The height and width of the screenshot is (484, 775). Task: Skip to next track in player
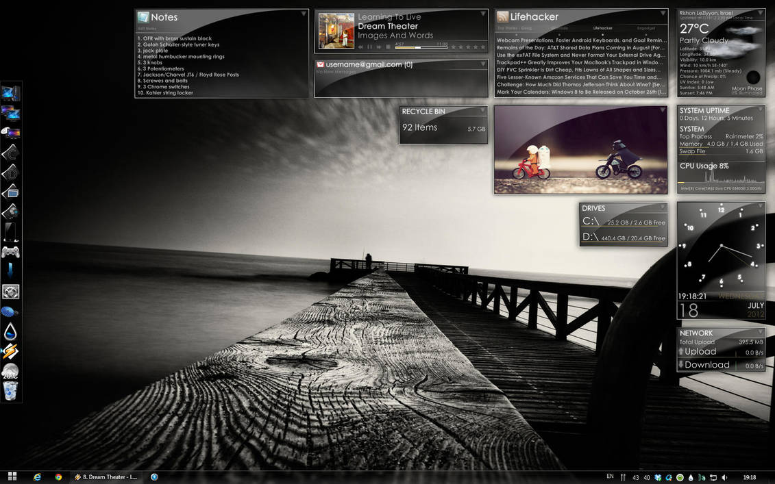pos(379,47)
